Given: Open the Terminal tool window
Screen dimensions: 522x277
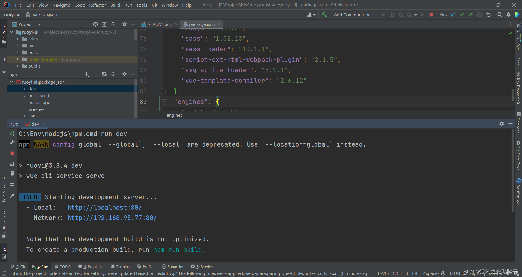Looking at the screenshot, I should pyautogui.click(x=120, y=267).
